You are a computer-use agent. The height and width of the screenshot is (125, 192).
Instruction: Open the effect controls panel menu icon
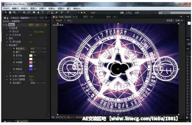(46, 18)
